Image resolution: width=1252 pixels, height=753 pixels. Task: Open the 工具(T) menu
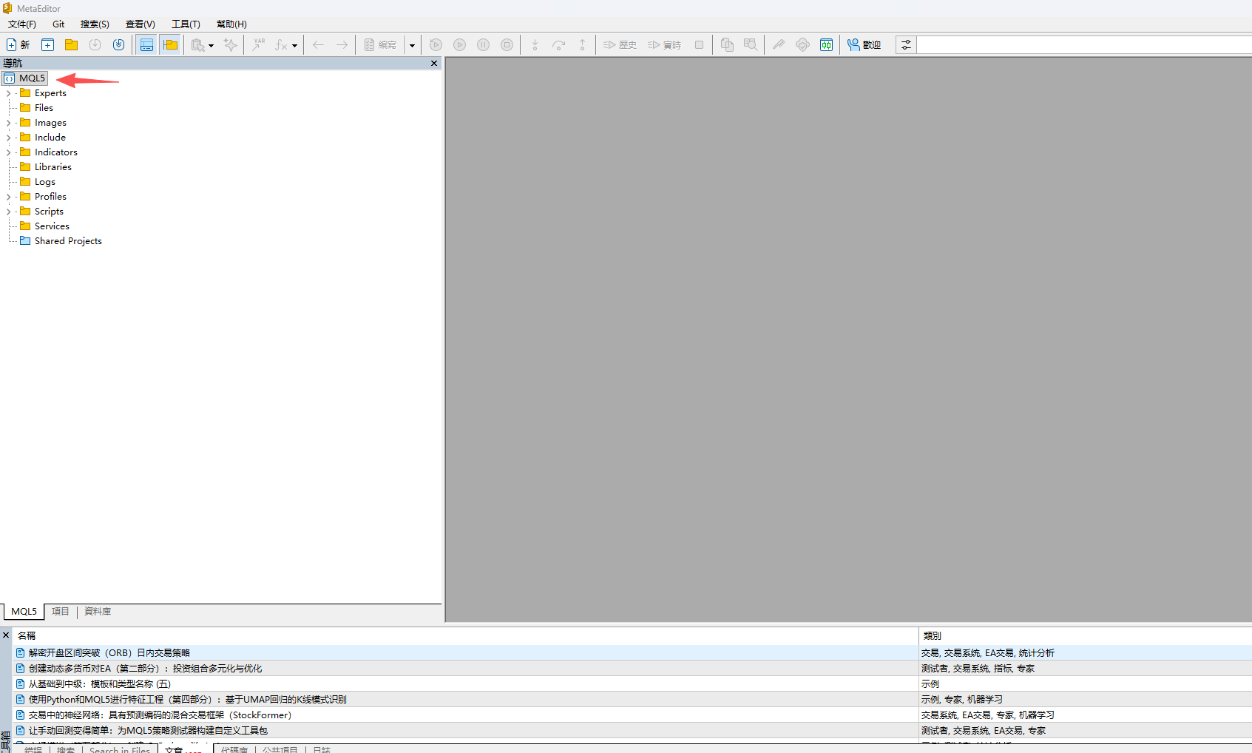click(x=186, y=24)
